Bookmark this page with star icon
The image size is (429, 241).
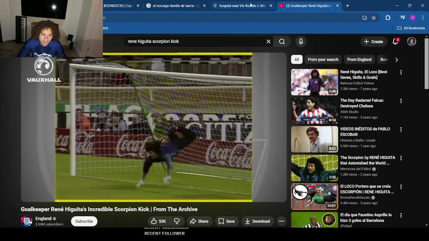[x=374, y=18]
